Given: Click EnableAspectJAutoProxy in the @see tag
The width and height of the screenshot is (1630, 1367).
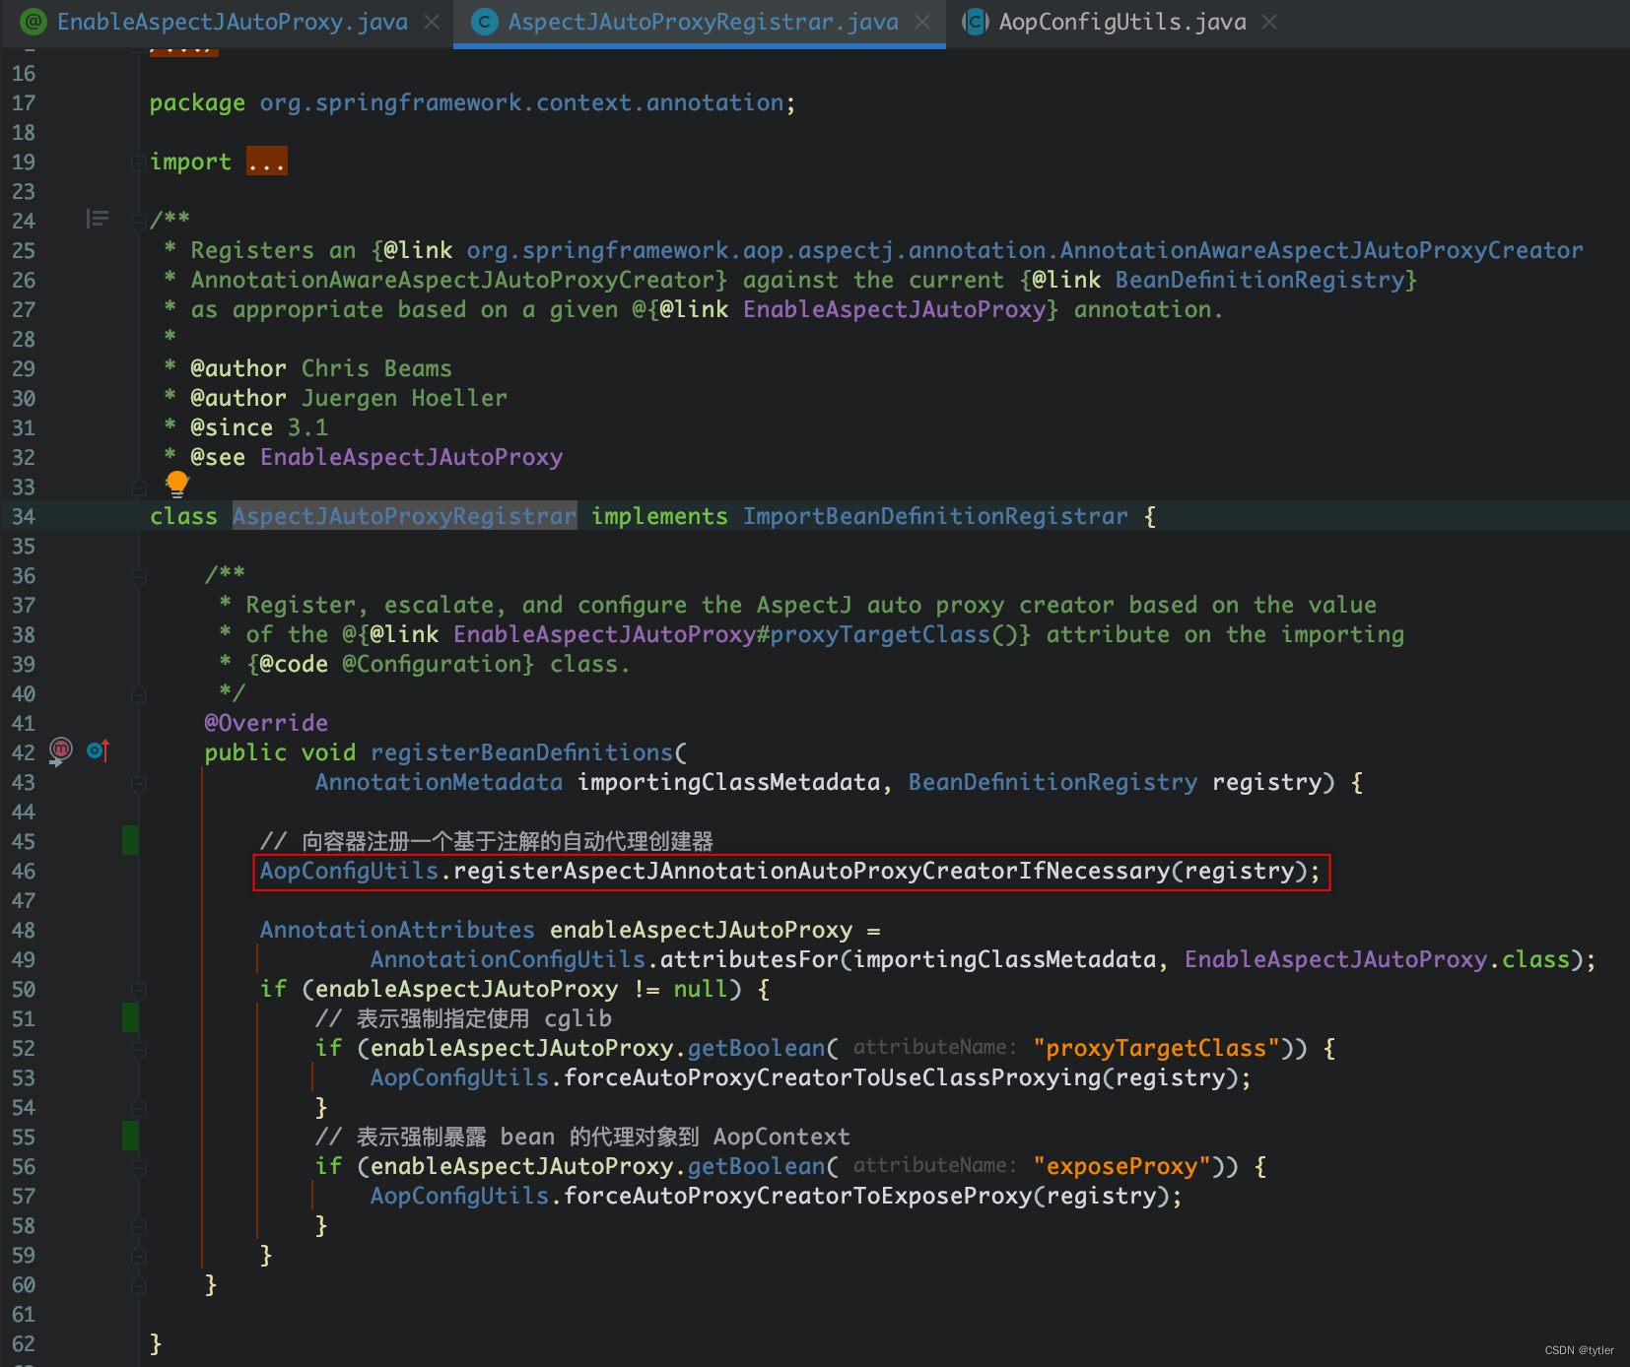Looking at the screenshot, I should point(411,457).
